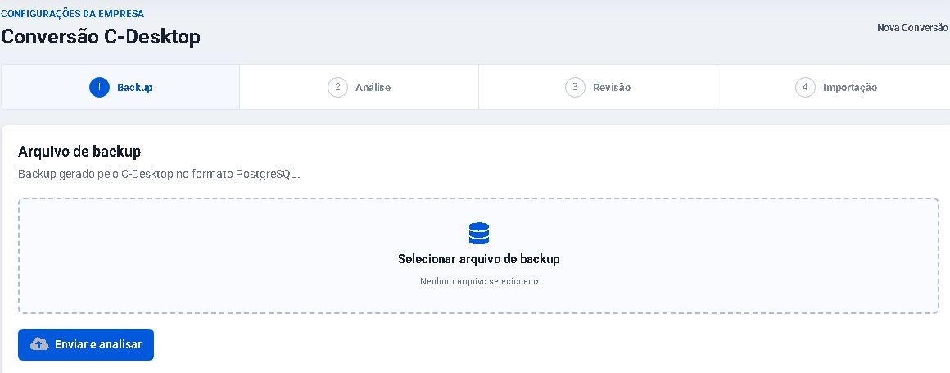Click the 'Conversão C-Desktop' page title

pyautogui.click(x=101, y=36)
